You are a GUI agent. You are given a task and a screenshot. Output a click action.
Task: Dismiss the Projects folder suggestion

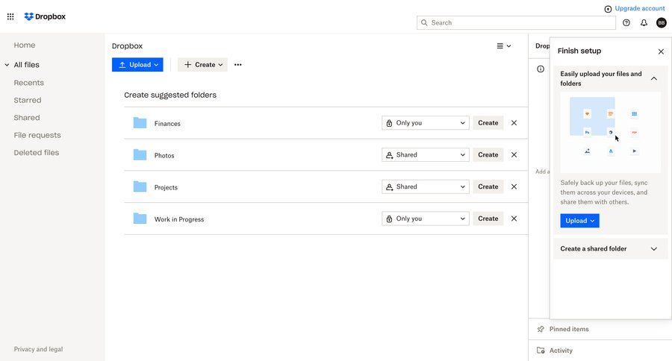(x=514, y=186)
